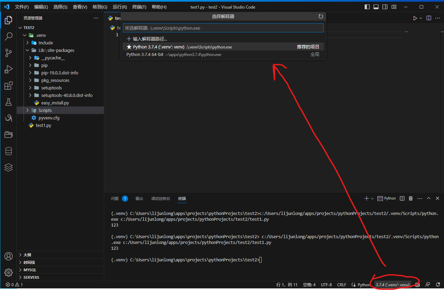Switch to the 输出 output tab
Screen dimensions: 444x290
pyautogui.click(x=139, y=199)
